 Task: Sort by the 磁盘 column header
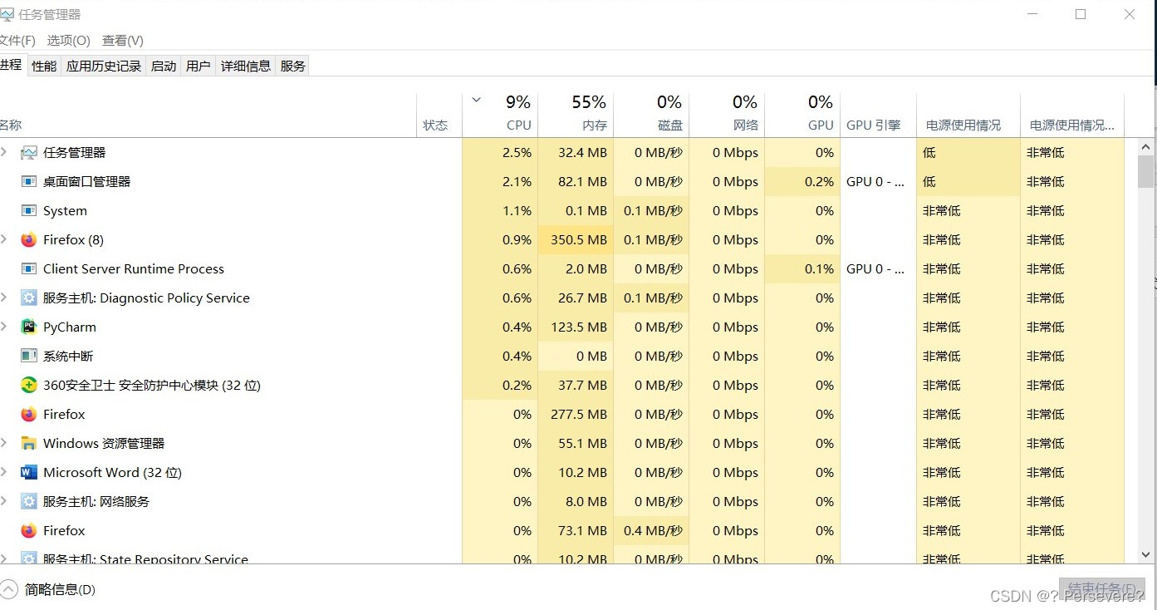click(x=651, y=115)
